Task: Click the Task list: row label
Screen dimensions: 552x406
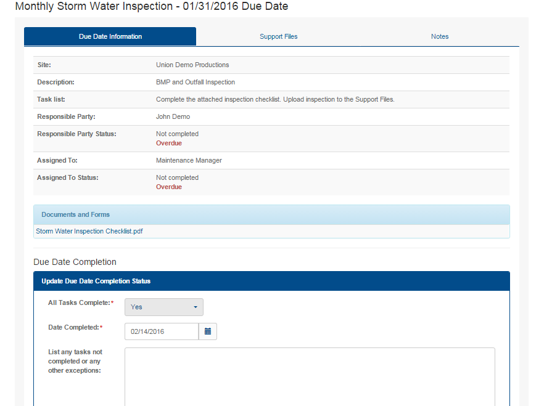Action: 51,99
